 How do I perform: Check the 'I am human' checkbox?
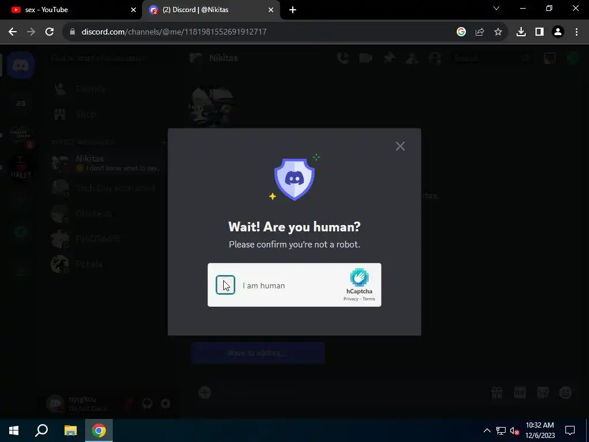click(x=225, y=285)
